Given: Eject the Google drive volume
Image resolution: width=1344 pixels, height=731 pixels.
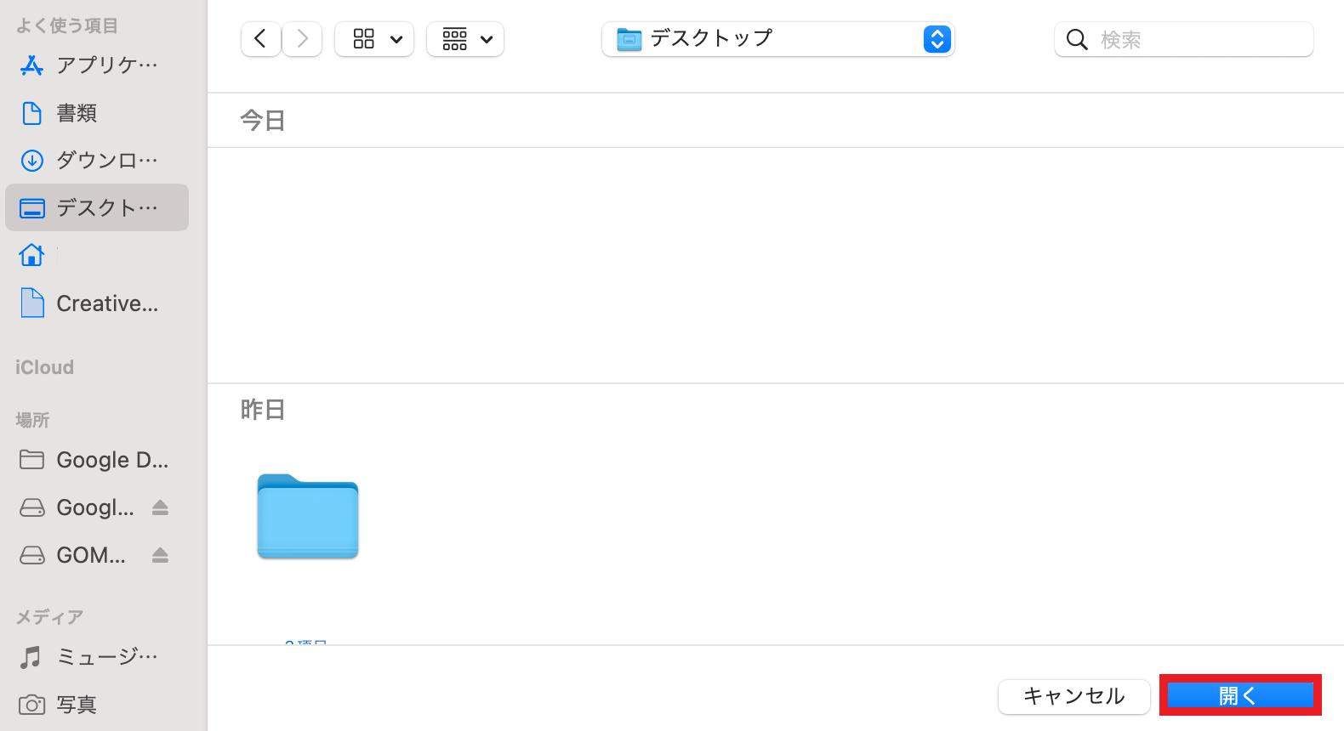Looking at the screenshot, I should (x=161, y=507).
